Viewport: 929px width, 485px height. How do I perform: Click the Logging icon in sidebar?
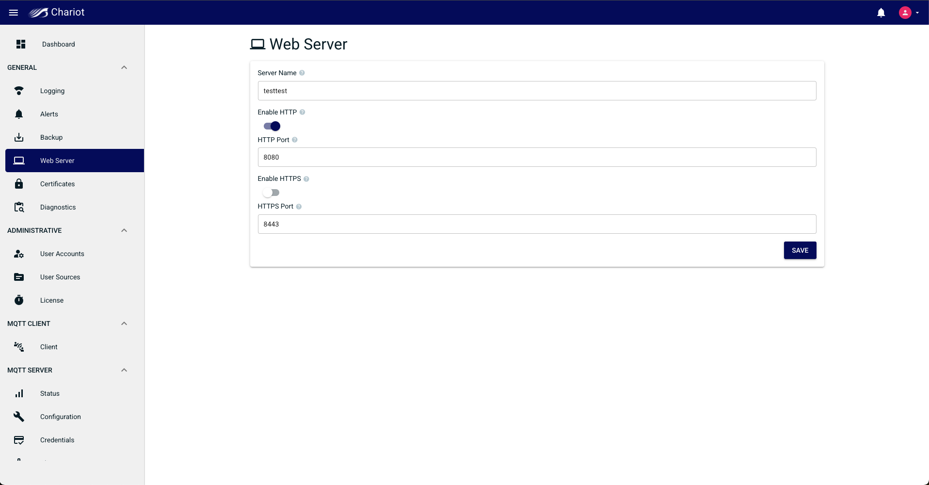(x=19, y=91)
